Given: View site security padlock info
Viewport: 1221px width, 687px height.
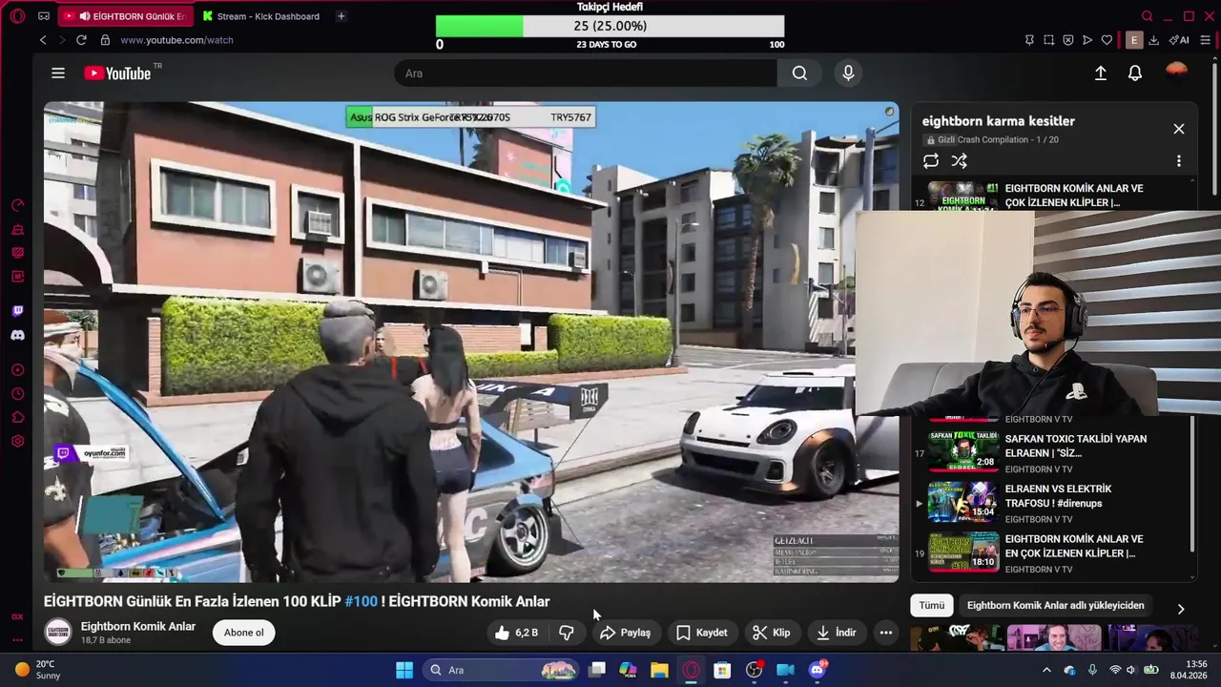Looking at the screenshot, I should point(105,40).
